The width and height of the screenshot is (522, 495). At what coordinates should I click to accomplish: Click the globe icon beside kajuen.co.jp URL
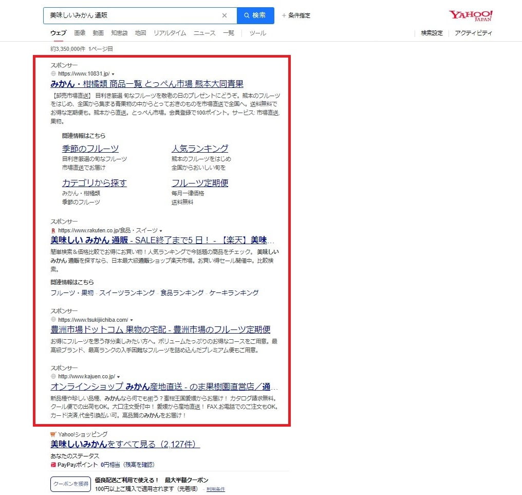pos(53,376)
